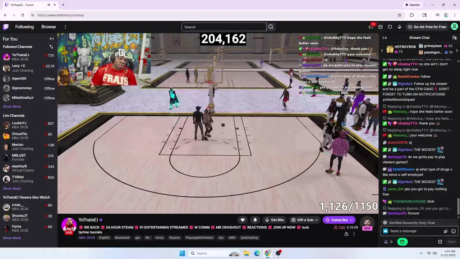Click the PlayingwithViewers tag

click(199, 238)
